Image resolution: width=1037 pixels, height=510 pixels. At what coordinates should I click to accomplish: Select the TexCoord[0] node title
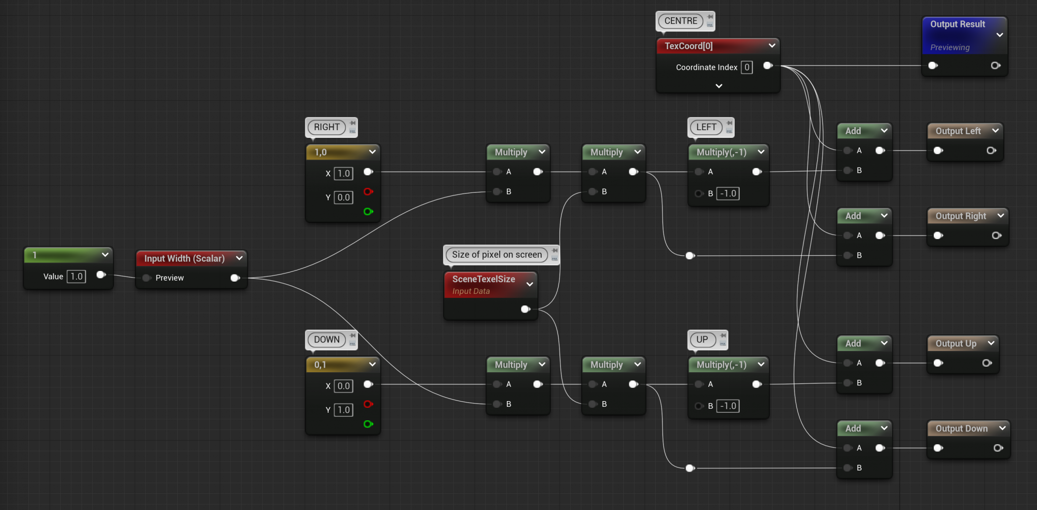[689, 46]
